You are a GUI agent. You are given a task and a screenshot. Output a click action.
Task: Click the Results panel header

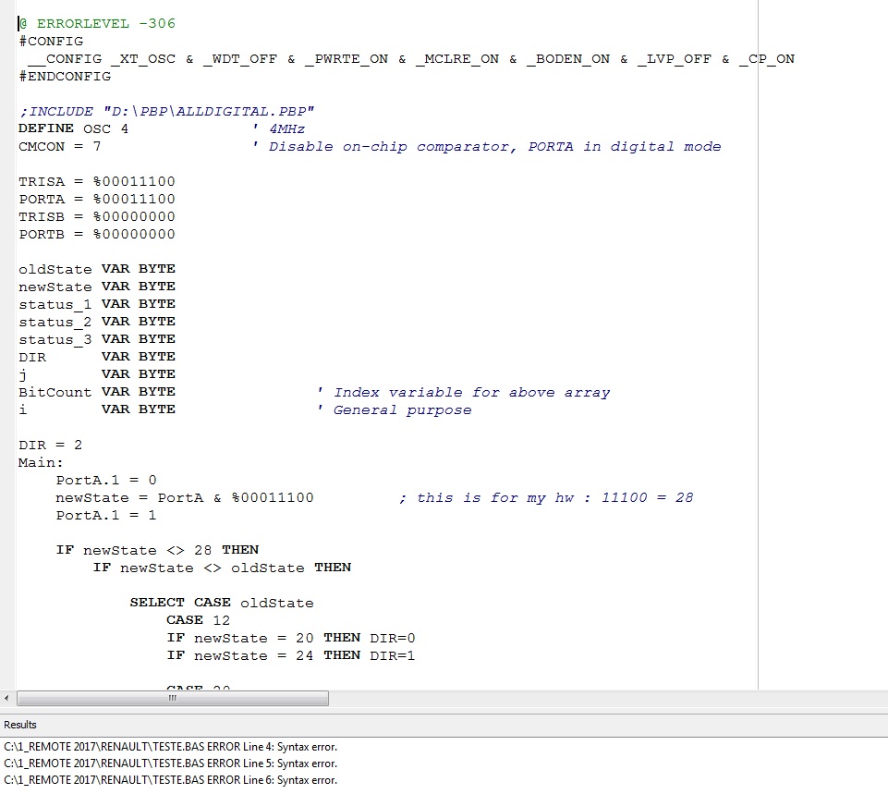click(20, 725)
